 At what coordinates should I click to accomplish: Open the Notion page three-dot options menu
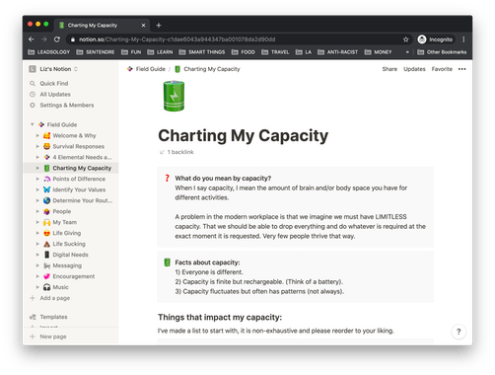coord(461,69)
